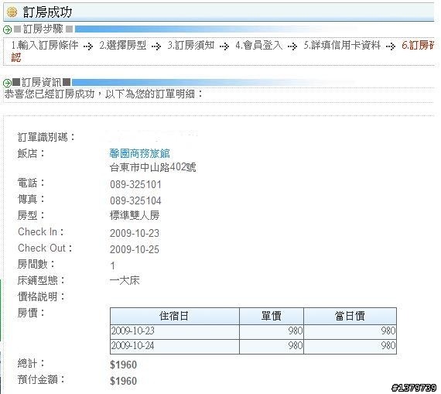Click the 單價 table header
The height and width of the screenshot is (394, 441).
point(272,316)
